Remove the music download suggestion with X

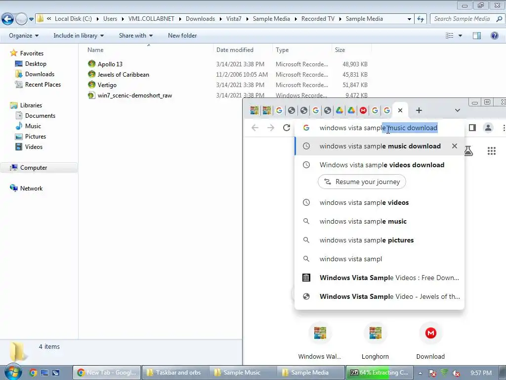pyautogui.click(x=455, y=146)
